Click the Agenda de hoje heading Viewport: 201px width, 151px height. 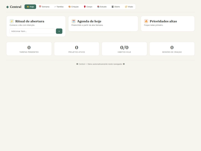89,21
